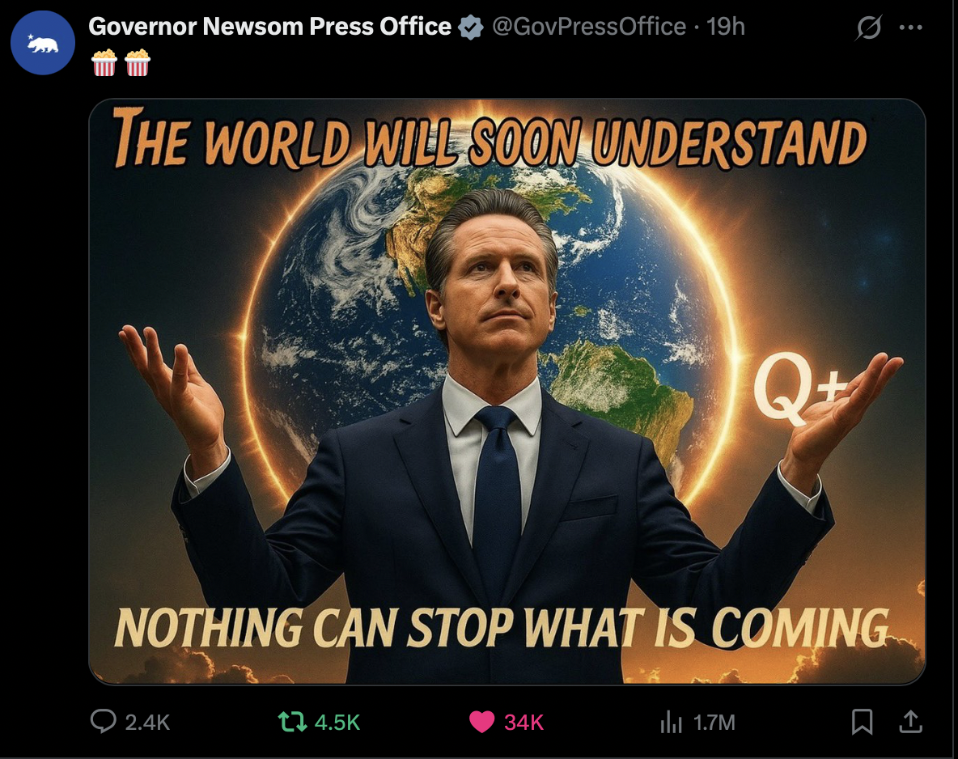Unlike the post via pink heart
Screen dimensions: 958x759
pos(481,722)
